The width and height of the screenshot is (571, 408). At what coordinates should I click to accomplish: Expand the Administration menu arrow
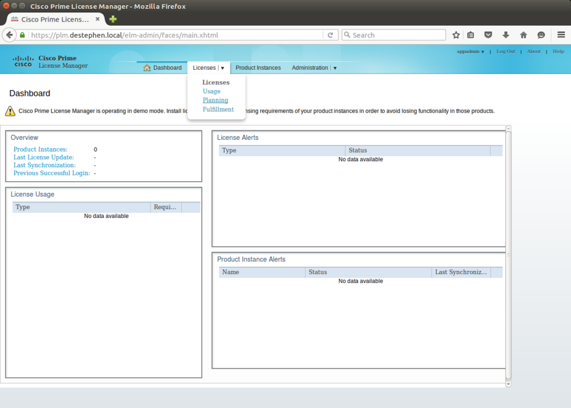click(x=335, y=68)
